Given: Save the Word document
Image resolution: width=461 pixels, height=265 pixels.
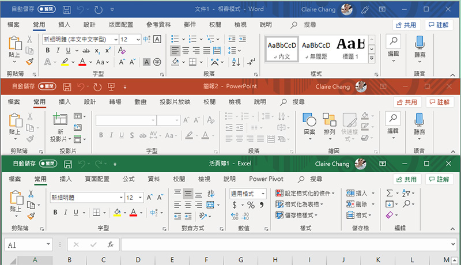Looking at the screenshot, I should tap(67, 10).
